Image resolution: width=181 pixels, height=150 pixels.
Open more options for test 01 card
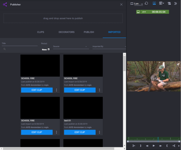coord(99,132)
